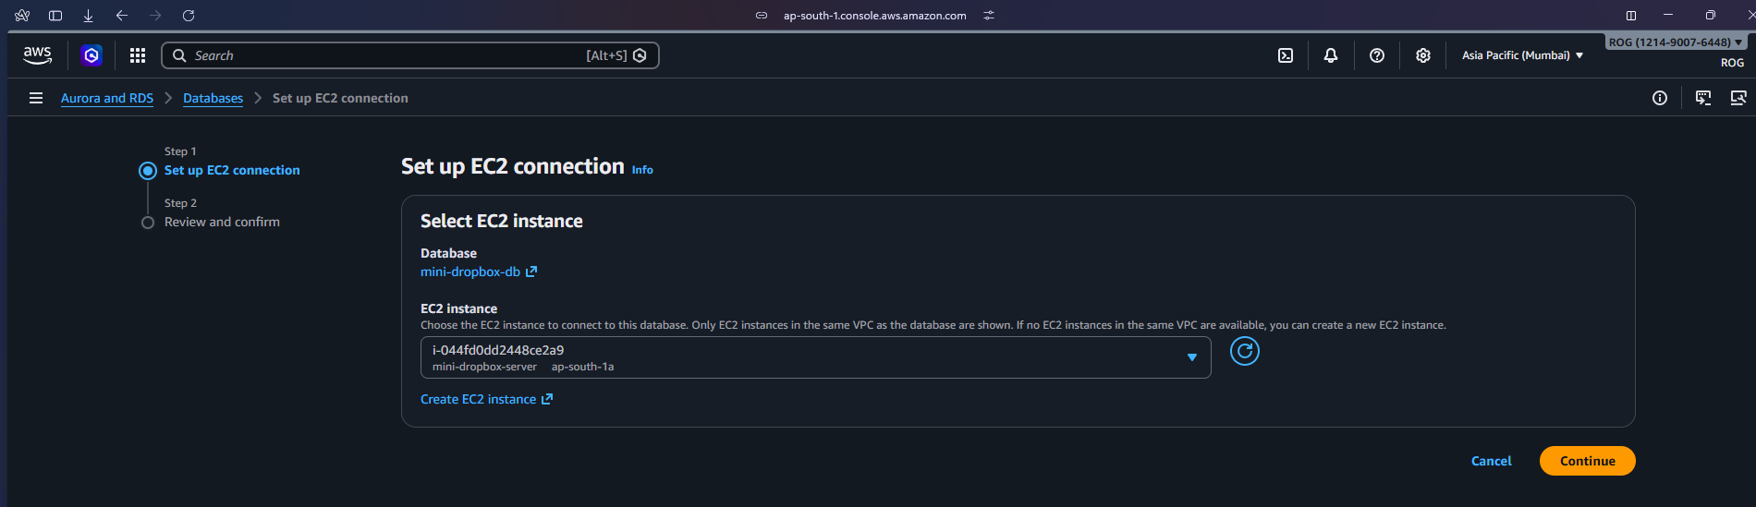Click the AWS logo home icon

tap(37, 55)
